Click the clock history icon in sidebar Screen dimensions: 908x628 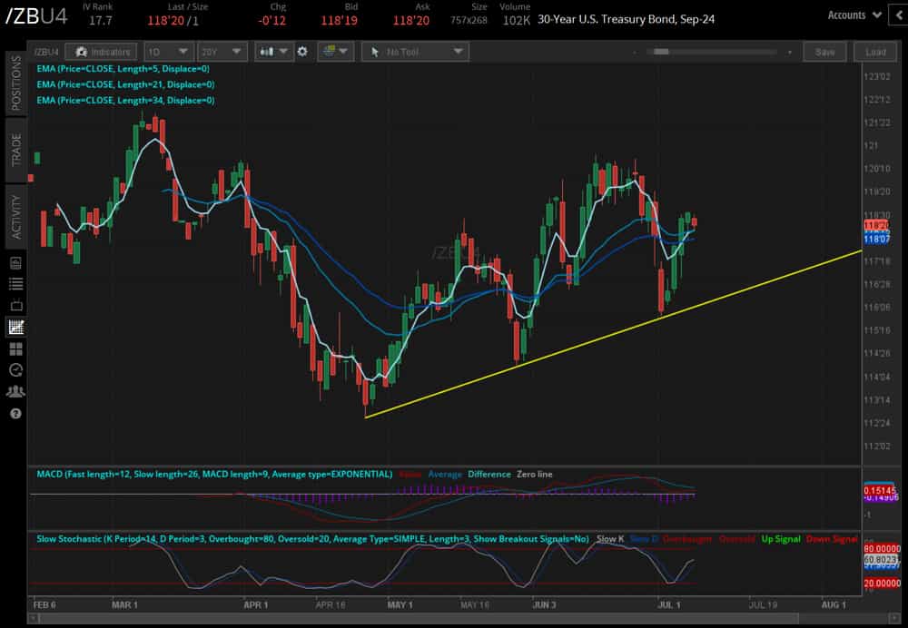pos(15,370)
